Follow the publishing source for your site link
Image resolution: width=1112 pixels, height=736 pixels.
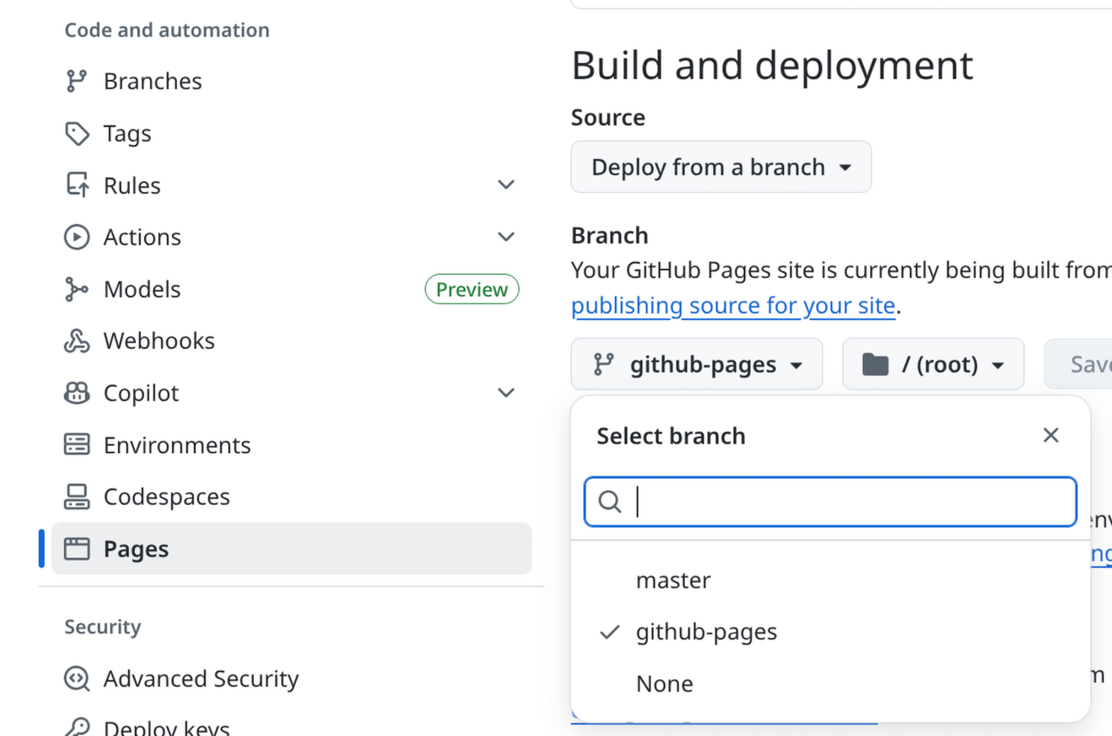coord(733,305)
